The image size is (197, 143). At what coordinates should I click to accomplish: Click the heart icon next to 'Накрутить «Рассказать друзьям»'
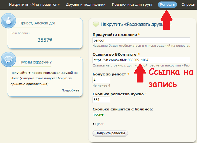pos(96,24)
